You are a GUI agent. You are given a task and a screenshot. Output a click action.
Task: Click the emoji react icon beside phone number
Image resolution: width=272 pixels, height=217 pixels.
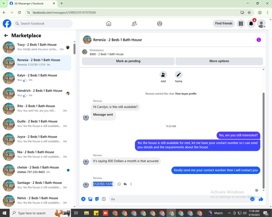click(119, 184)
